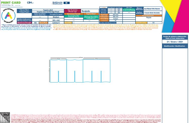Click the name F. Ernesto Aldrete Hernández
The image size is (189, 123).
[x=152, y=13]
